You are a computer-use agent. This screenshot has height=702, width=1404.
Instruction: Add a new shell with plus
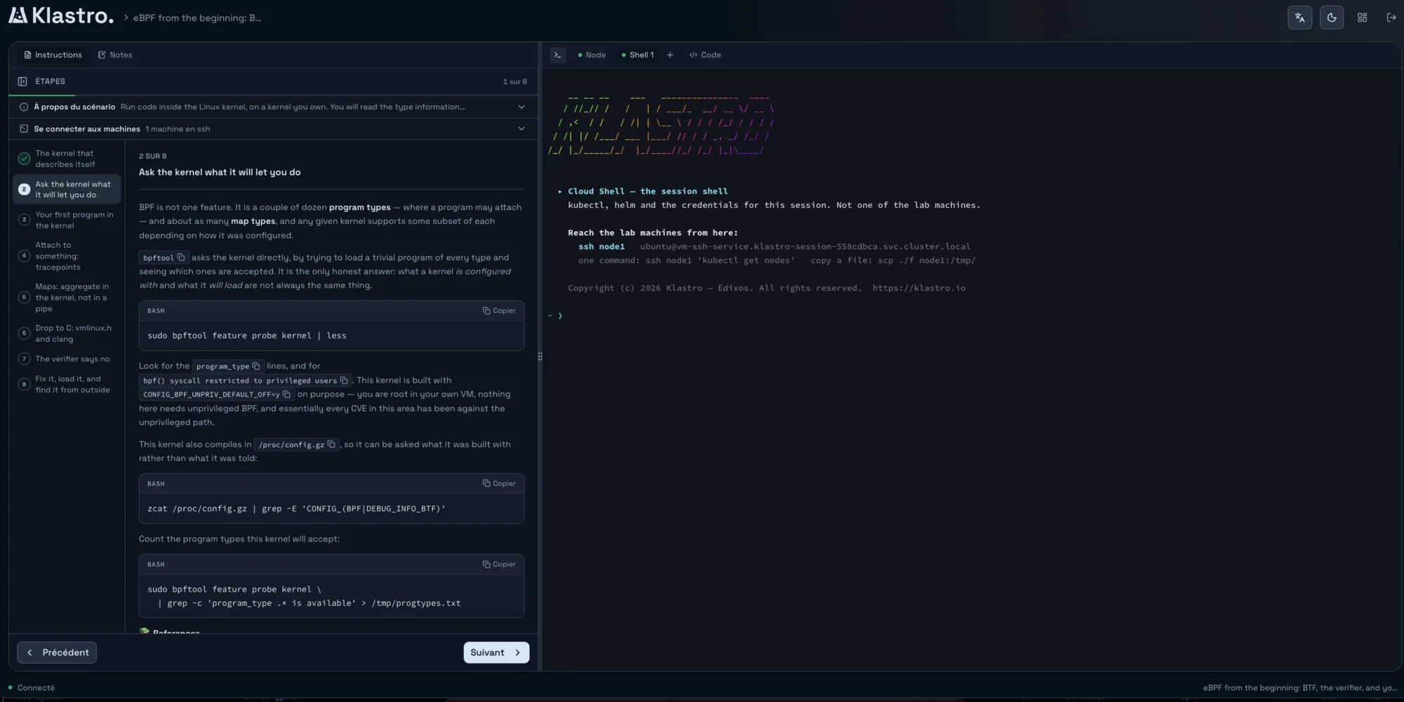click(670, 55)
